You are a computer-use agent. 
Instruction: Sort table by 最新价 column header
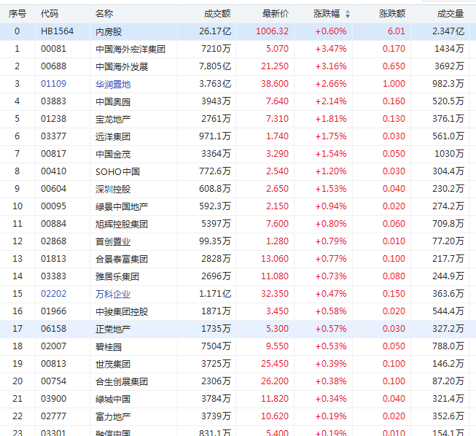[x=276, y=14]
